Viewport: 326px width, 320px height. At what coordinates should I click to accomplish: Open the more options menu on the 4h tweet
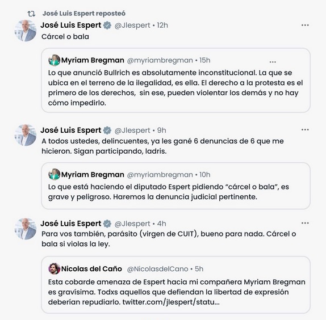(305, 223)
